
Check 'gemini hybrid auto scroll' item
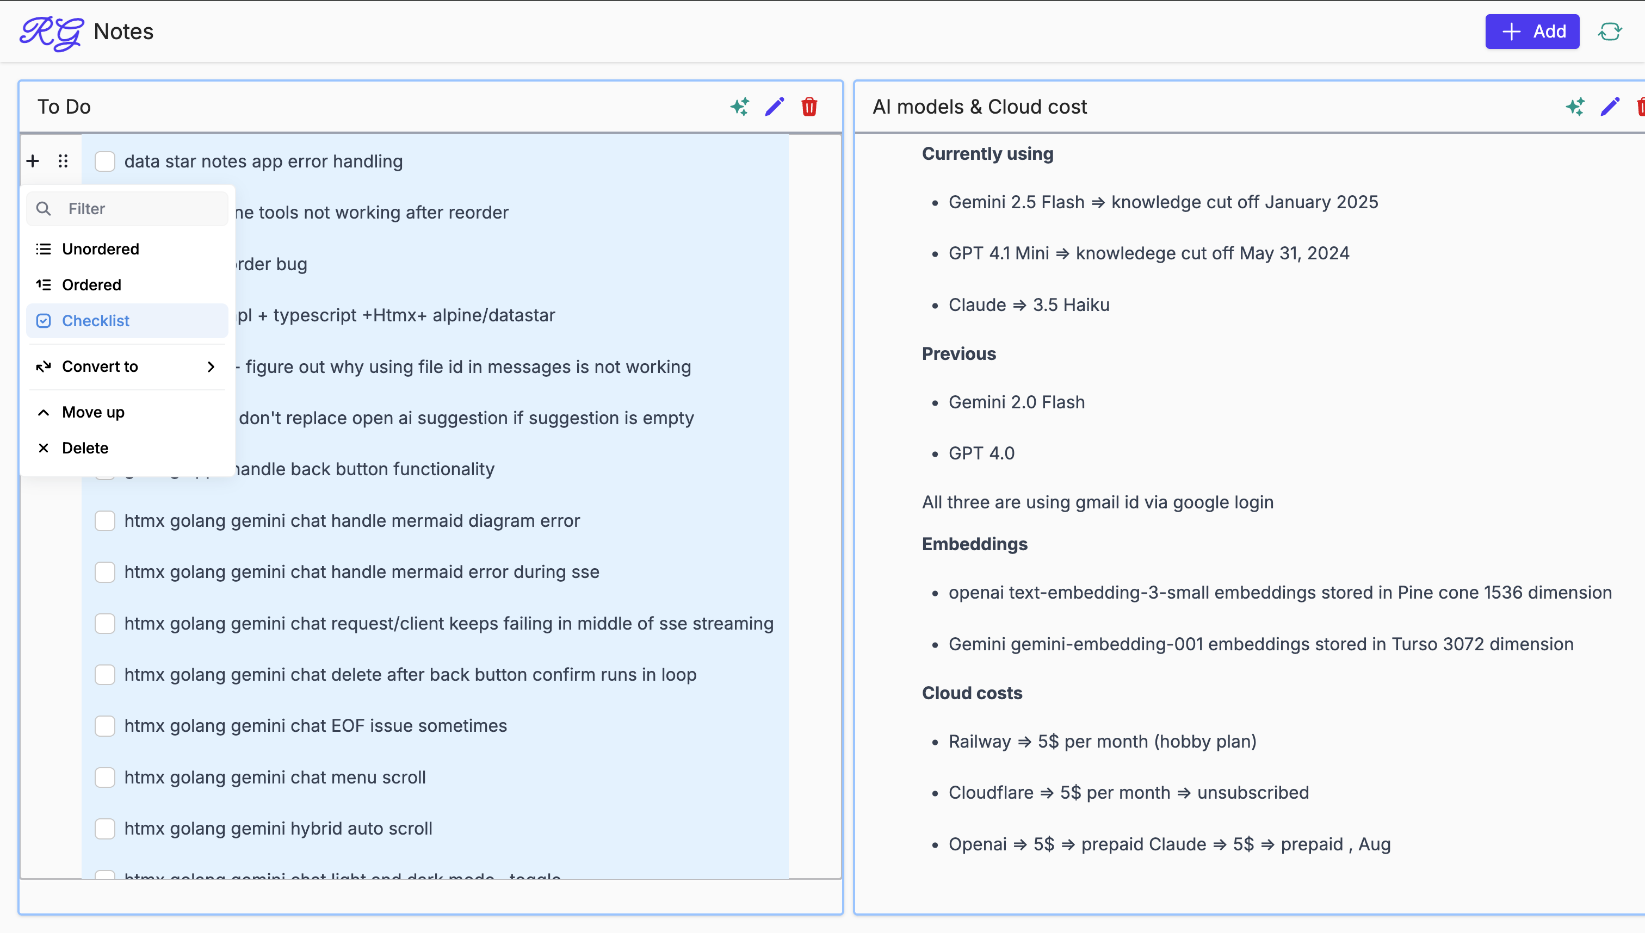coord(105,829)
